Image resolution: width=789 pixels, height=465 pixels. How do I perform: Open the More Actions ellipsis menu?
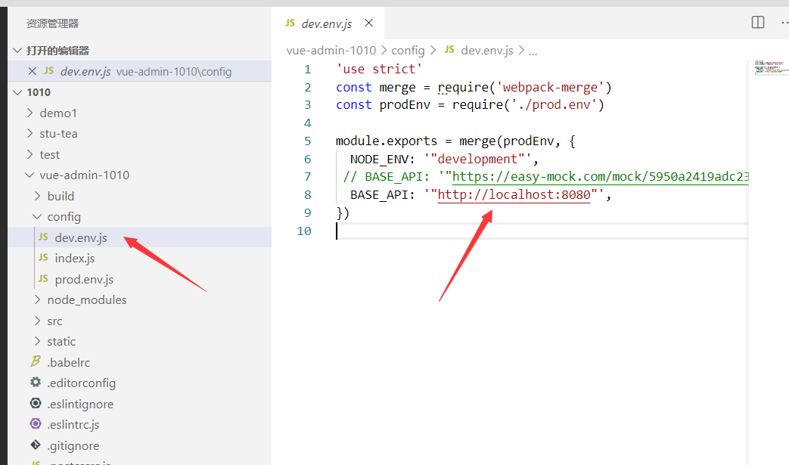click(x=784, y=22)
